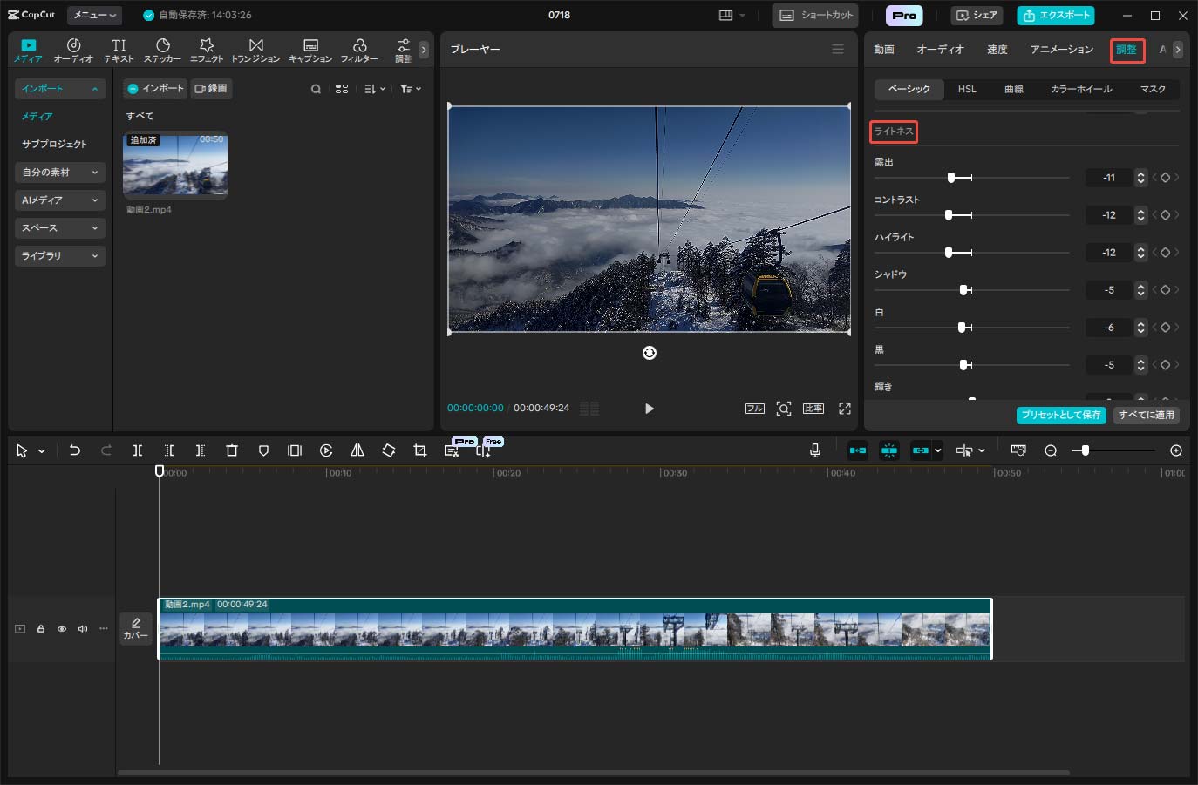Expand the ライブラリ sidebar section
Image resolution: width=1198 pixels, height=785 pixels.
pos(59,256)
